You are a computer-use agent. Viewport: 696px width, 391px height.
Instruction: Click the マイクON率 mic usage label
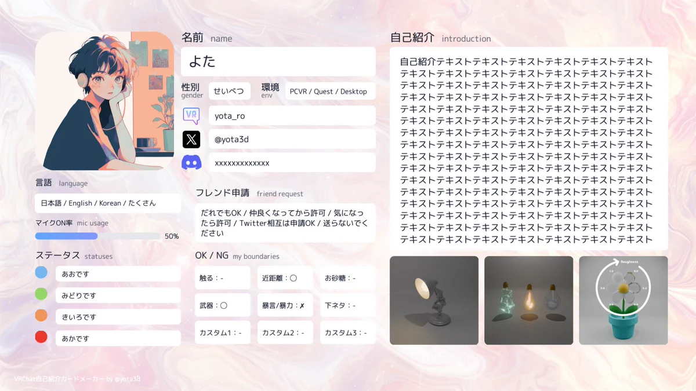pyautogui.click(x=72, y=223)
